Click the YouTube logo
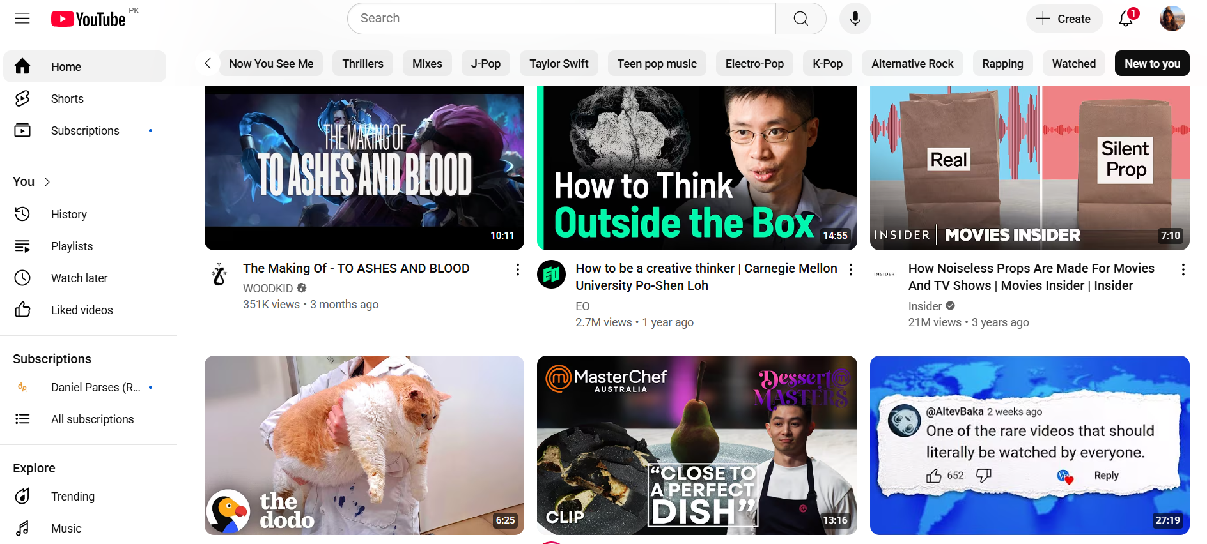The image size is (1207, 544). coord(88,19)
